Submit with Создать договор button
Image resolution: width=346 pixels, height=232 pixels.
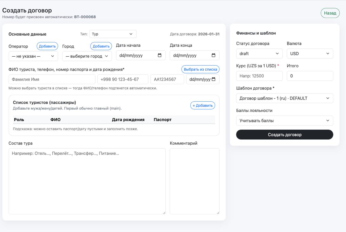coord(284,135)
